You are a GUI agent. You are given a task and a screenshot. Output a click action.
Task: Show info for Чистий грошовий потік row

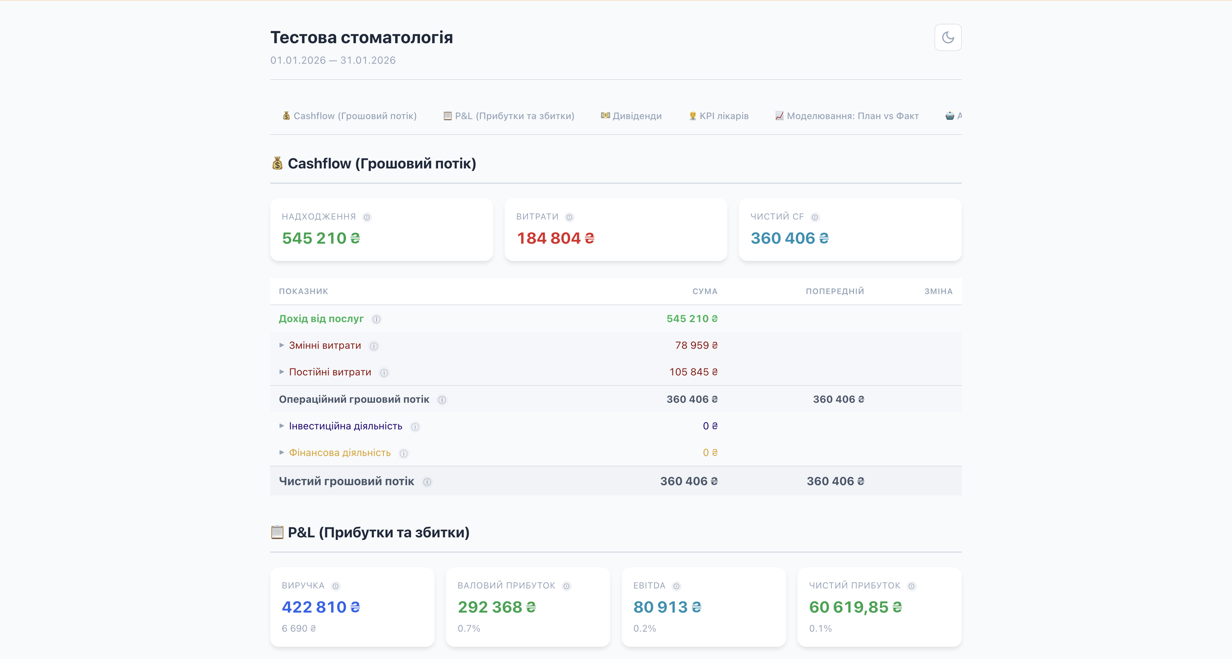coord(427,482)
